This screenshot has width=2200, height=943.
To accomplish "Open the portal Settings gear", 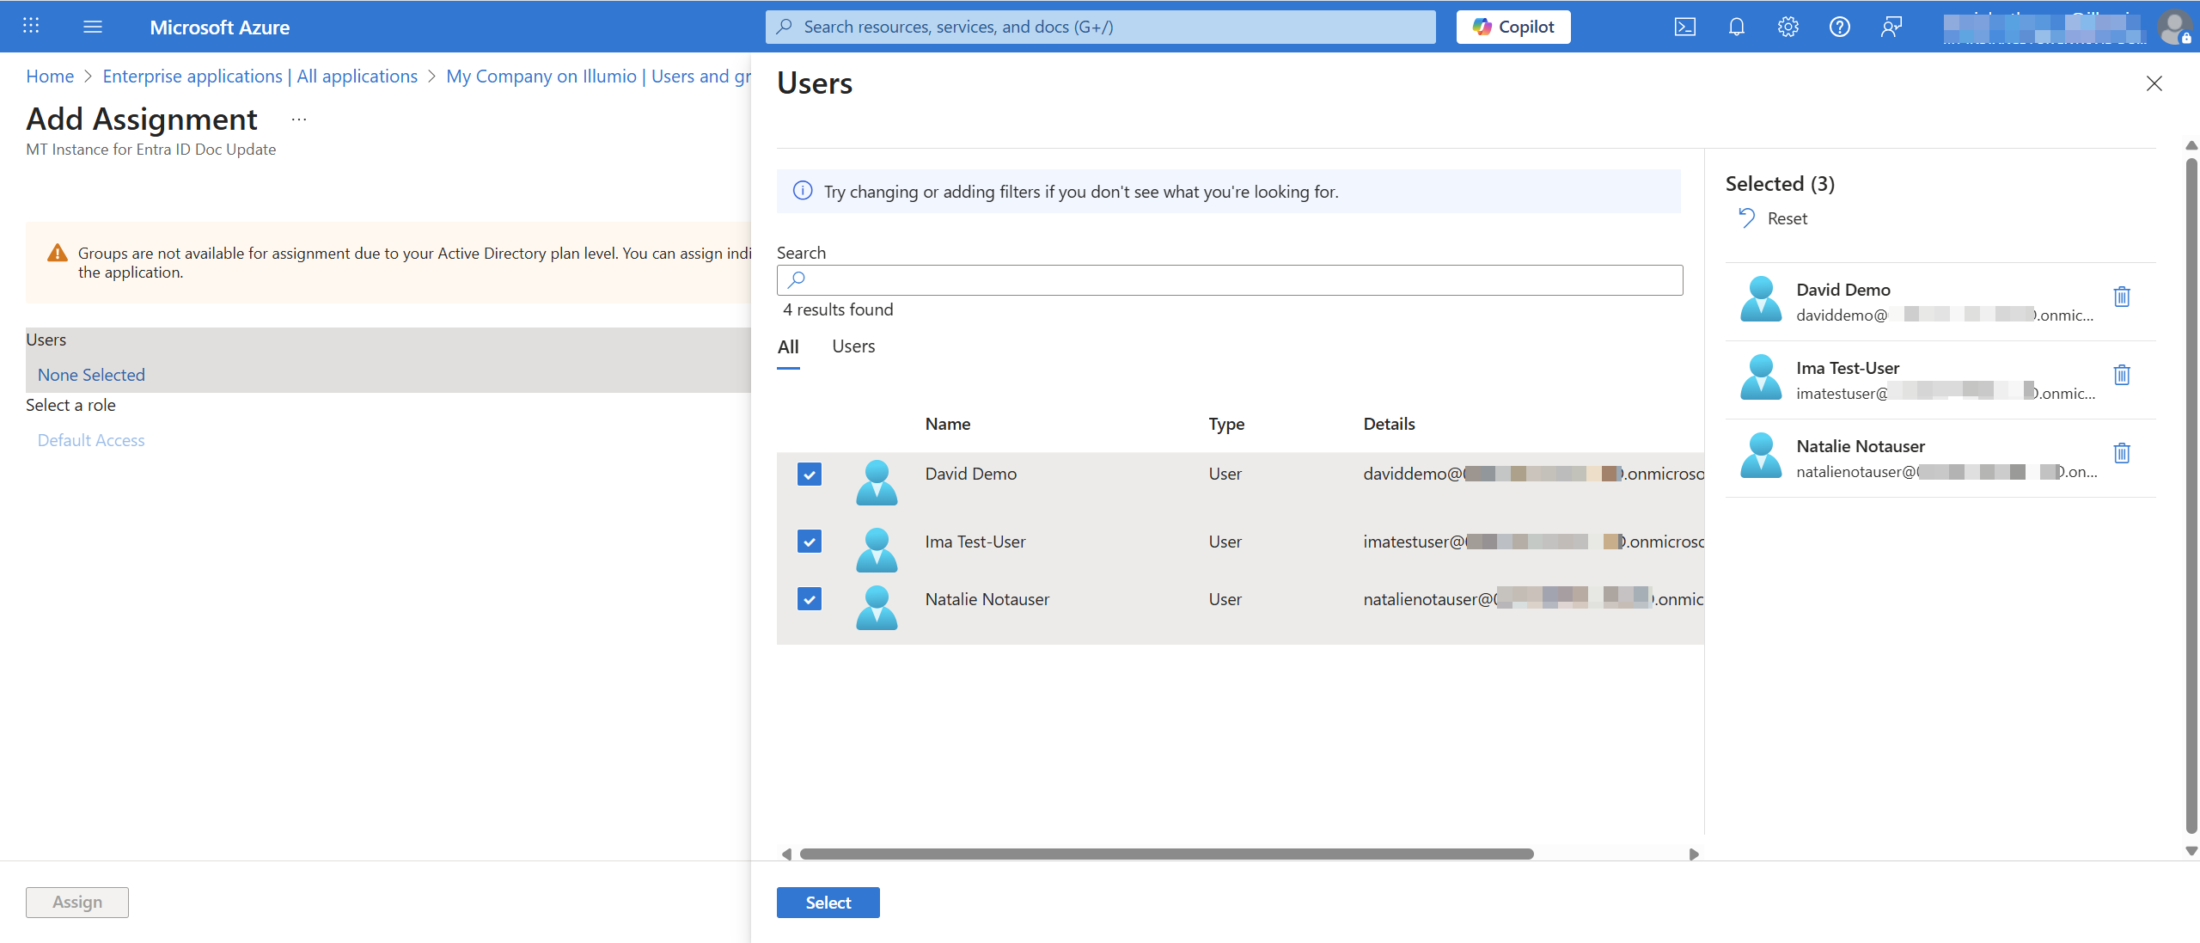I will [x=1788, y=27].
